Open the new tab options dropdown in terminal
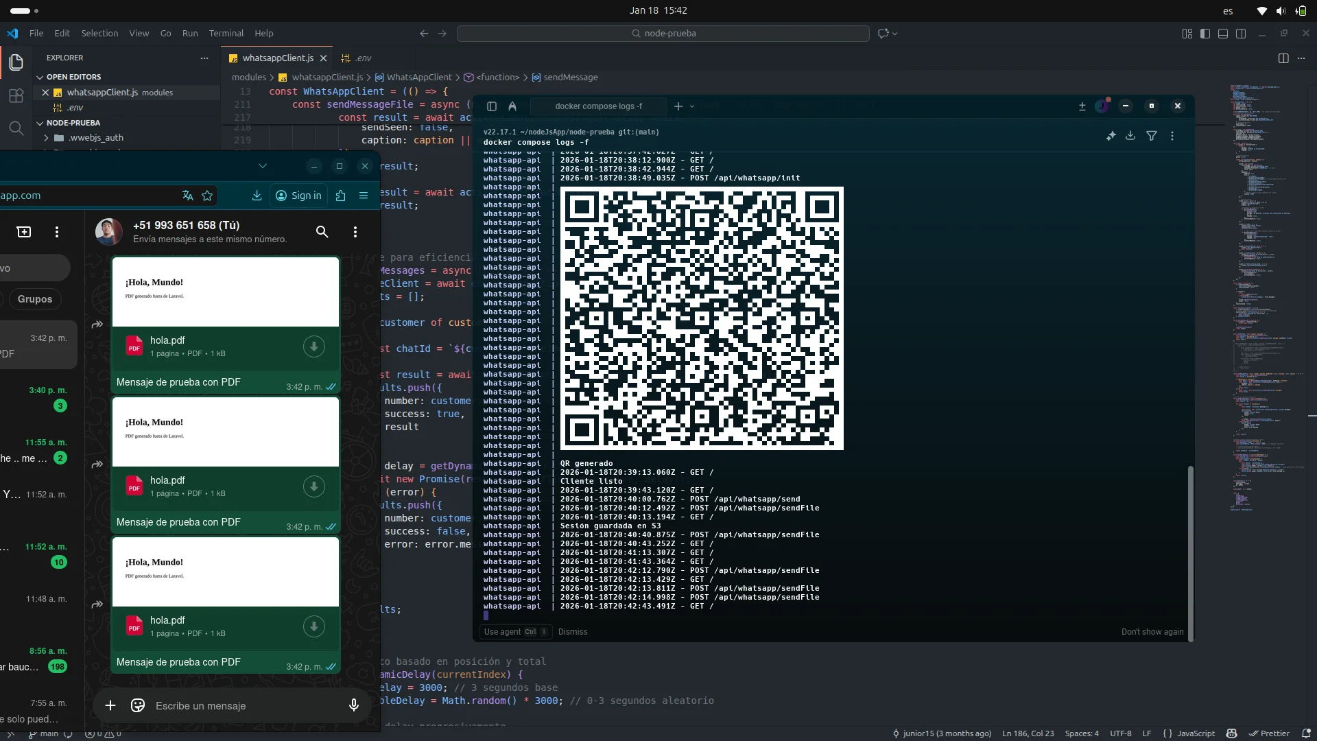The height and width of the screenshot is (741, 1317). (692, 106)
